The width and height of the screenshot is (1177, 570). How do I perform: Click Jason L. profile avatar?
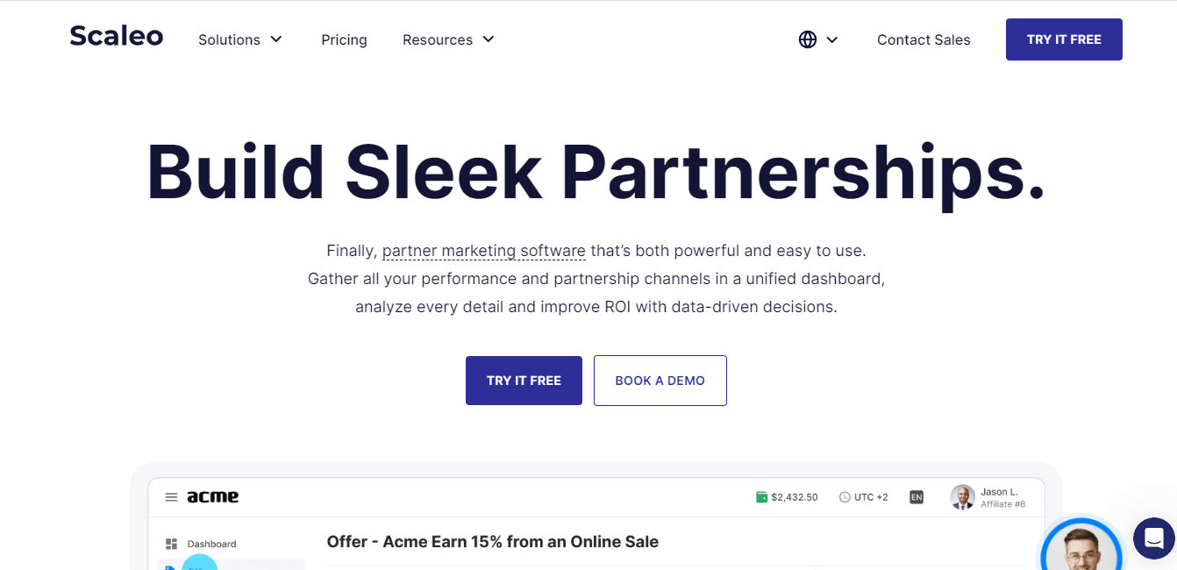(962, 497)
